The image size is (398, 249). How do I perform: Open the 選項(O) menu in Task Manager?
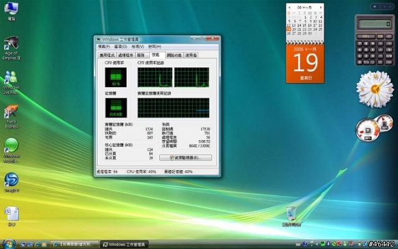click(120, 47)
